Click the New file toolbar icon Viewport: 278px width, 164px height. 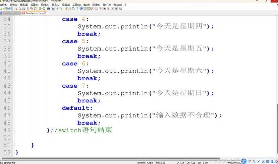tap(1, 8)
